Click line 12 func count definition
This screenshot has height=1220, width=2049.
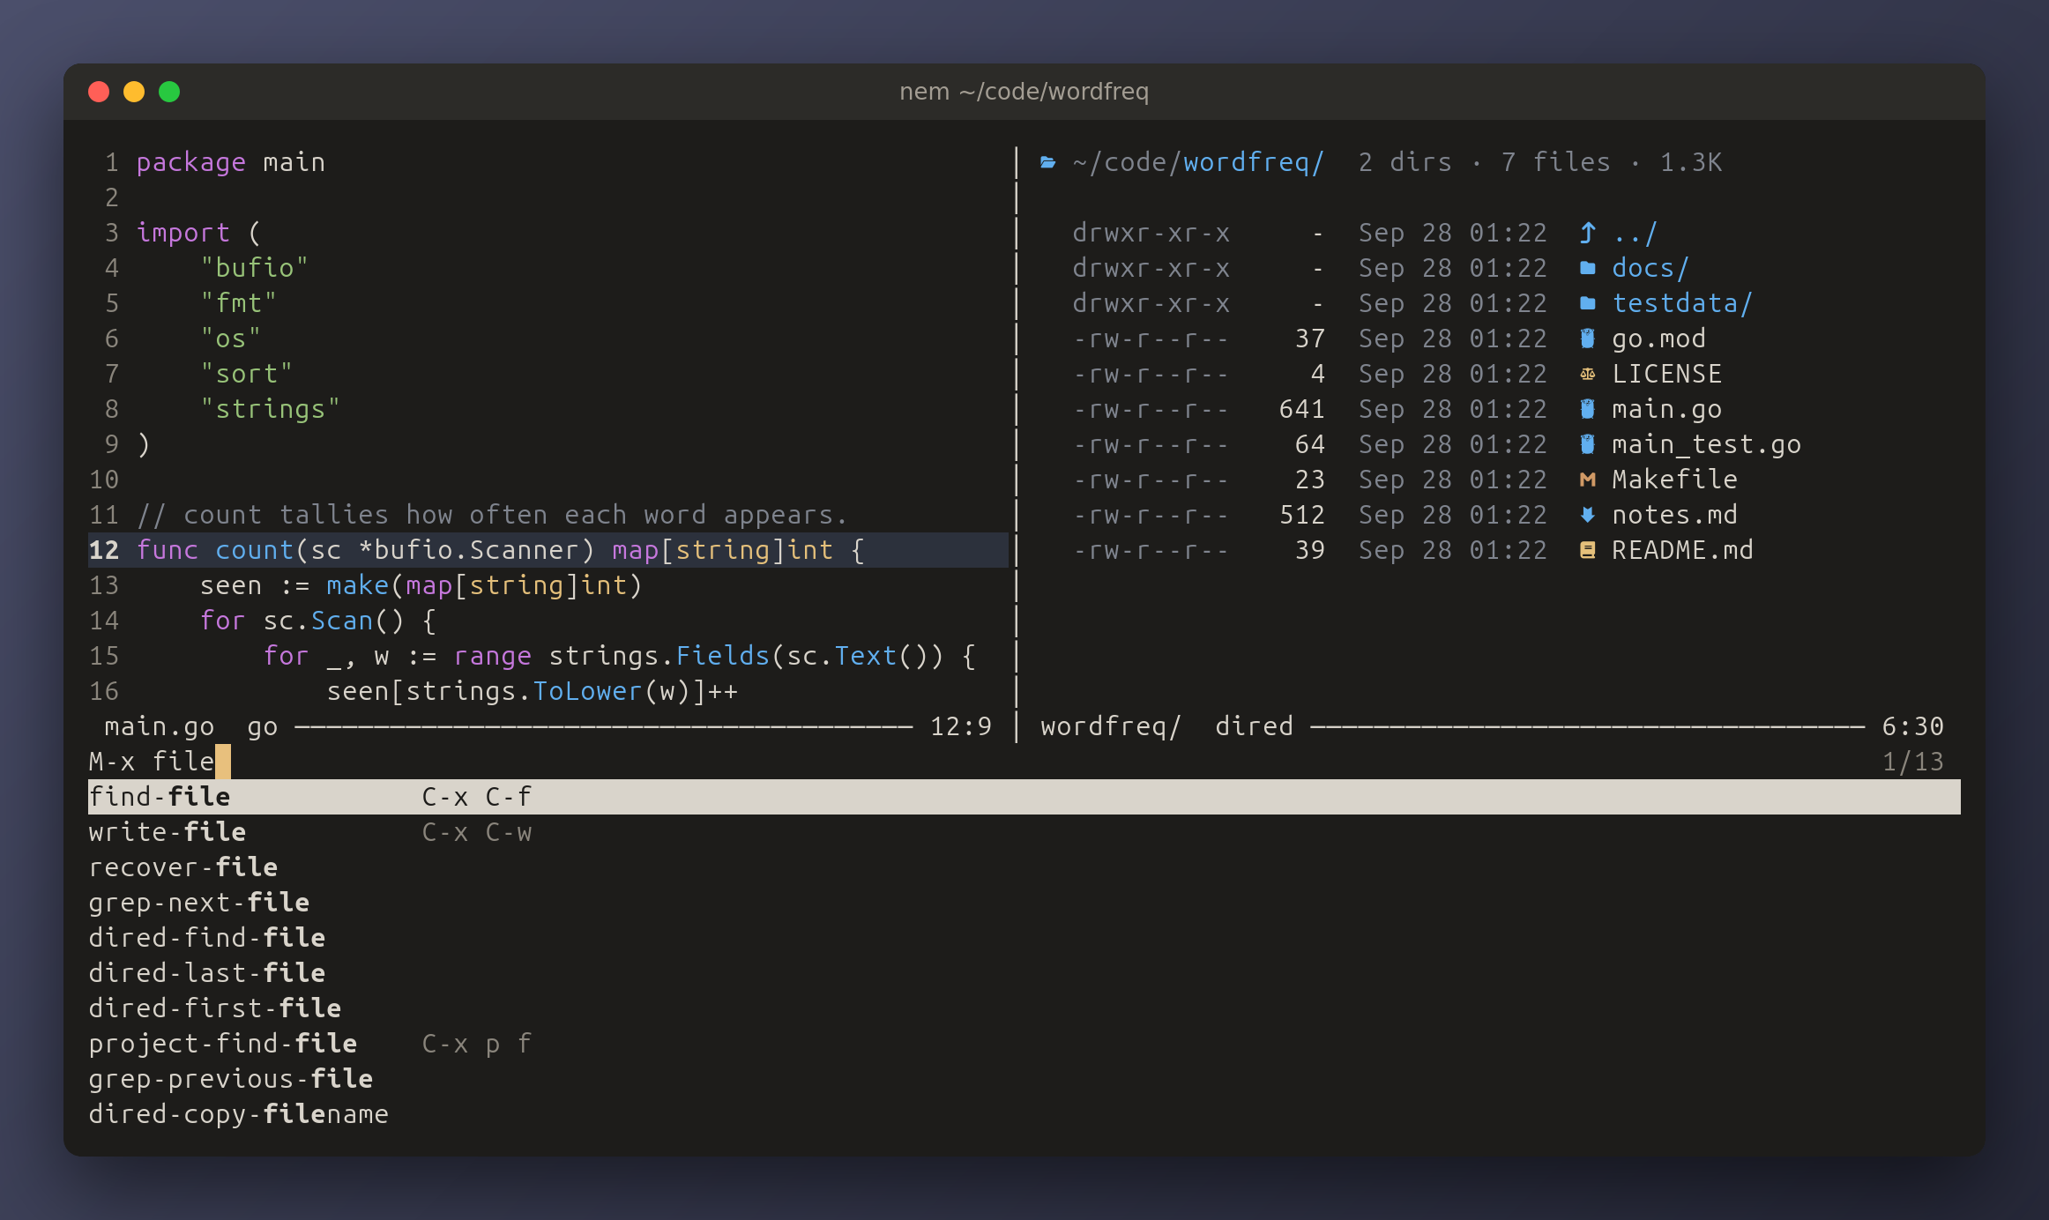click(548, 550)
